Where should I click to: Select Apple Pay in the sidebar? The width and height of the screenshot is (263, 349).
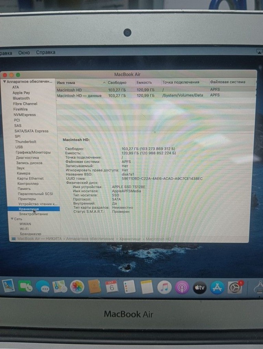tap(21, 93)
